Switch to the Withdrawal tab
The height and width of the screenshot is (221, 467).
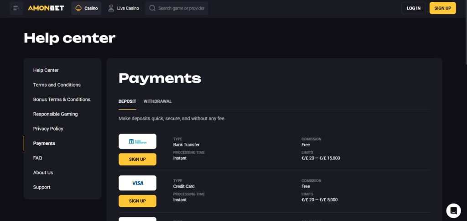click(x=157, y=101)
